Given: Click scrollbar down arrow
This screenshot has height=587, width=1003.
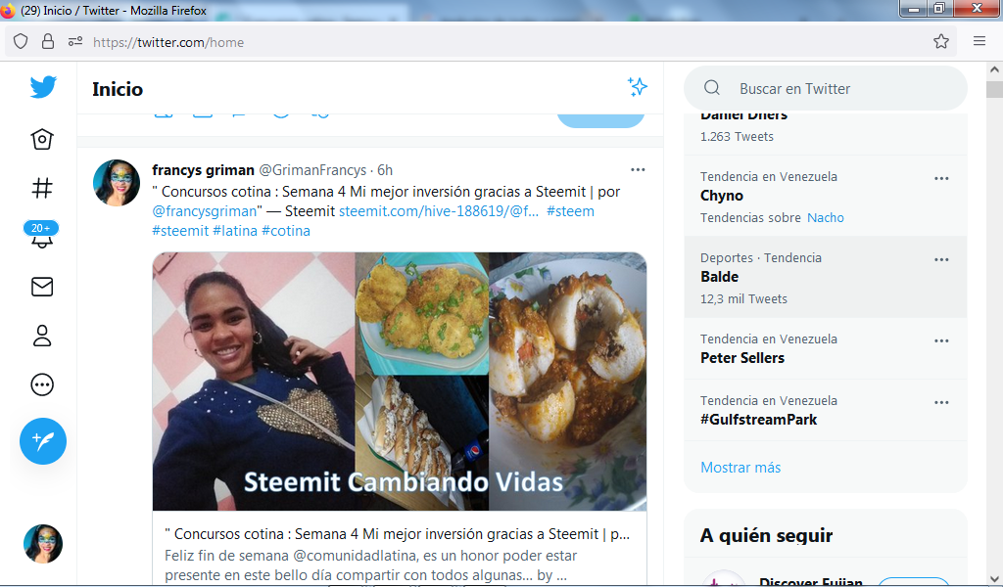Looking at the screenshot, I should point(994,579).
